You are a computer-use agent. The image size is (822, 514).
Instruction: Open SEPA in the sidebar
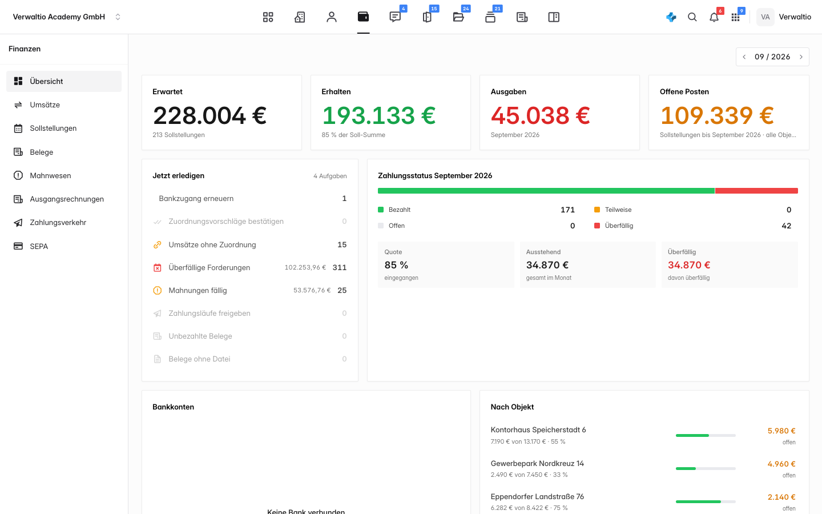[x=64, y=246]
